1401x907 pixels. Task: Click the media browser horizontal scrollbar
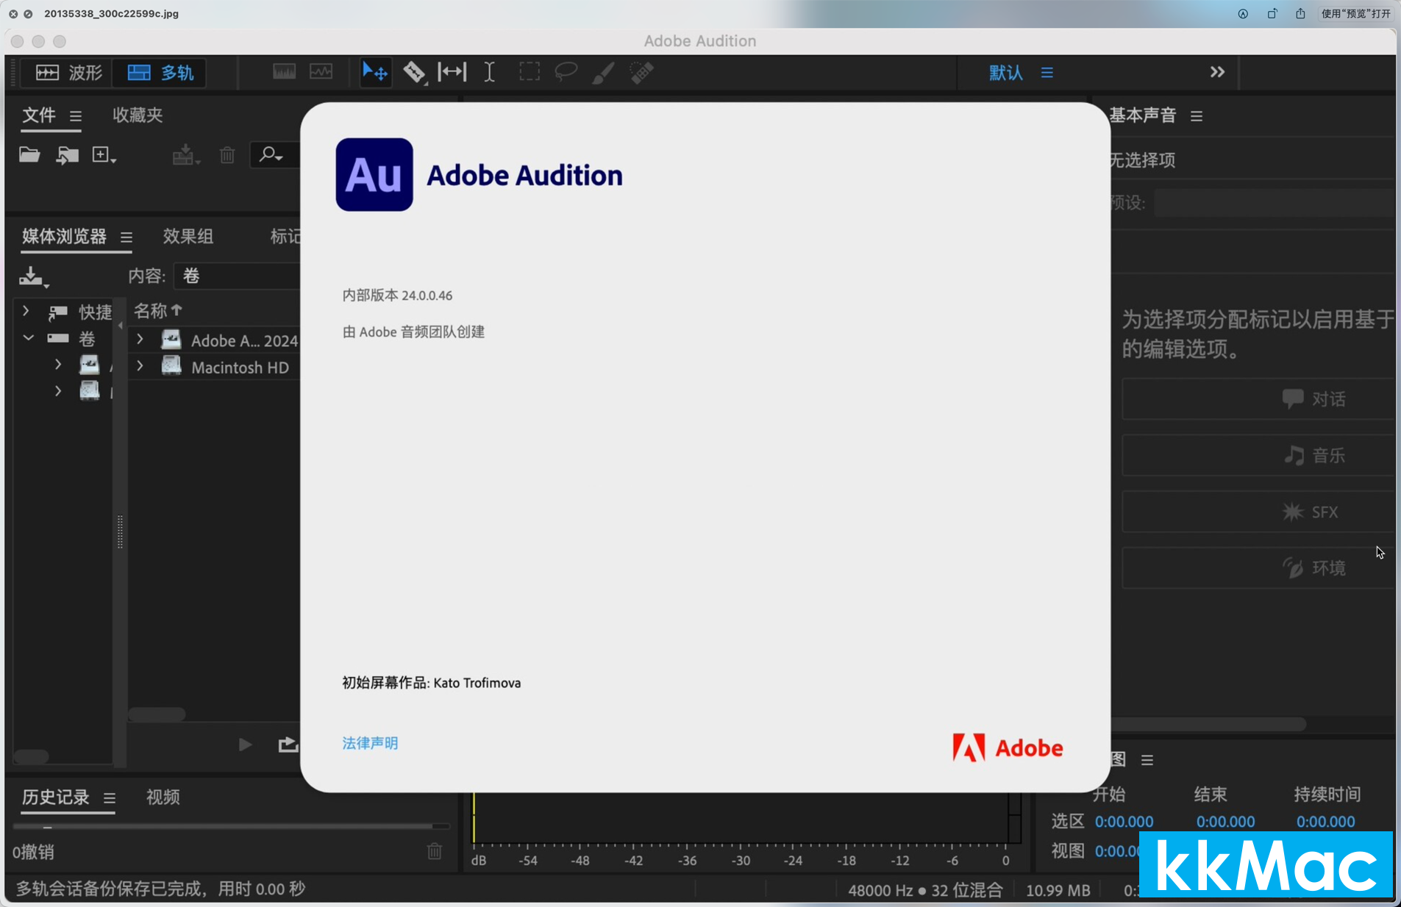coord(157,714)
